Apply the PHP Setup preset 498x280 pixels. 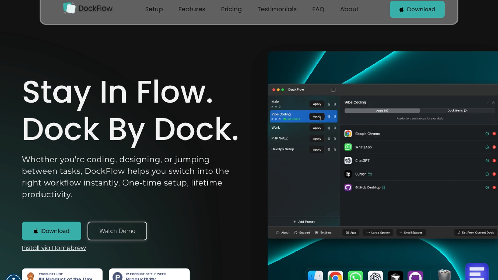(317, 139)
